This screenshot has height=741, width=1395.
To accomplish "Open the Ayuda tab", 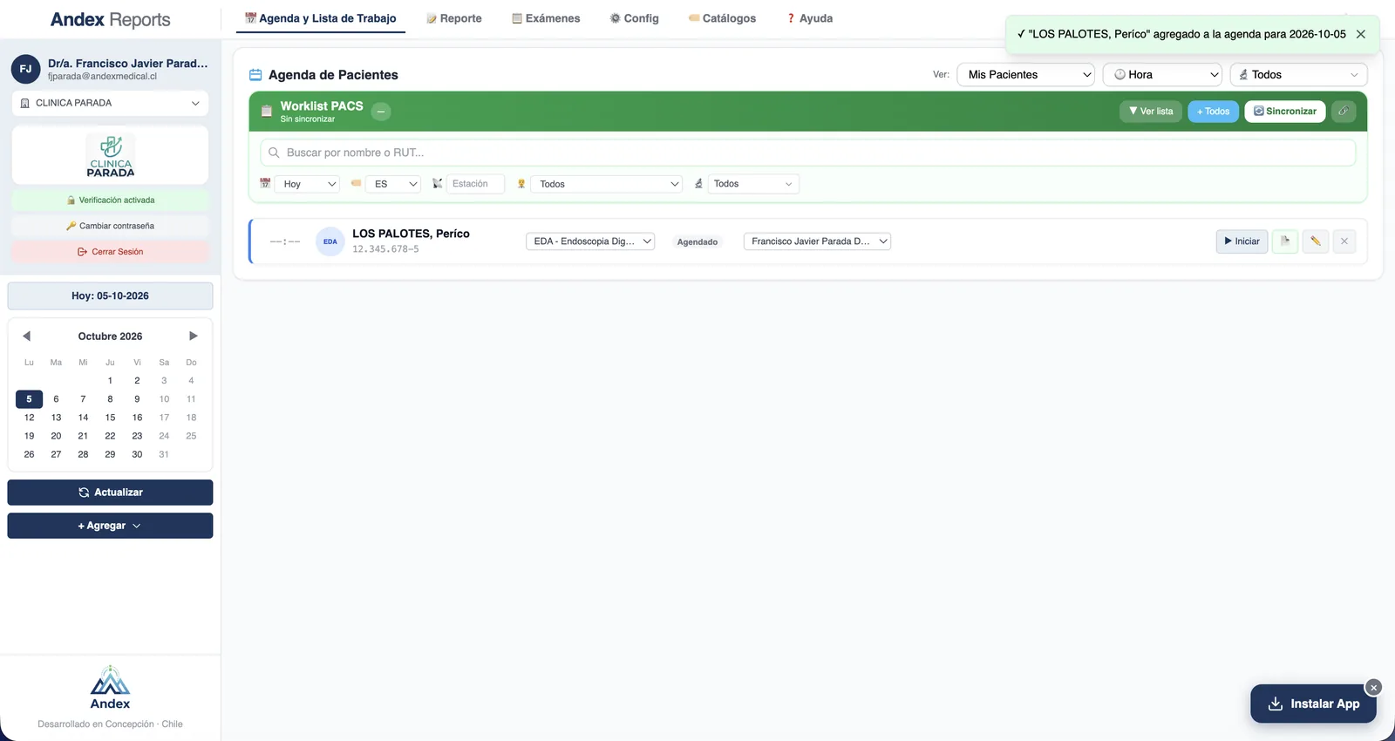I will coord(810,18).
